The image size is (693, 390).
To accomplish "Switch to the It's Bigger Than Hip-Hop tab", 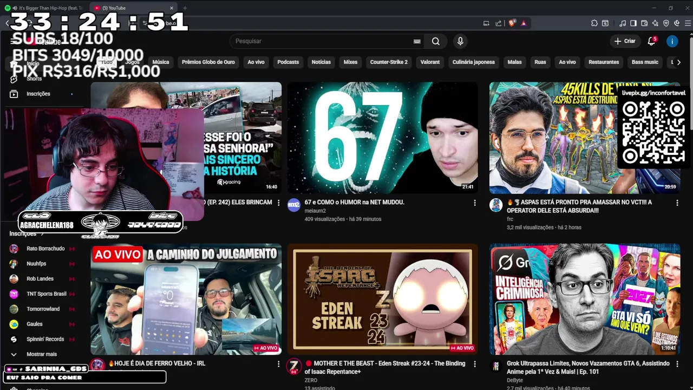I will [x=44, y=8].
